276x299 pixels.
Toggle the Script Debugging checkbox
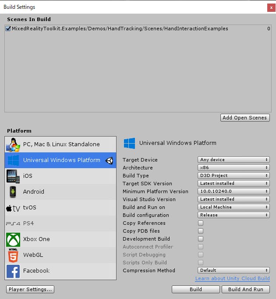coord(201,255)
